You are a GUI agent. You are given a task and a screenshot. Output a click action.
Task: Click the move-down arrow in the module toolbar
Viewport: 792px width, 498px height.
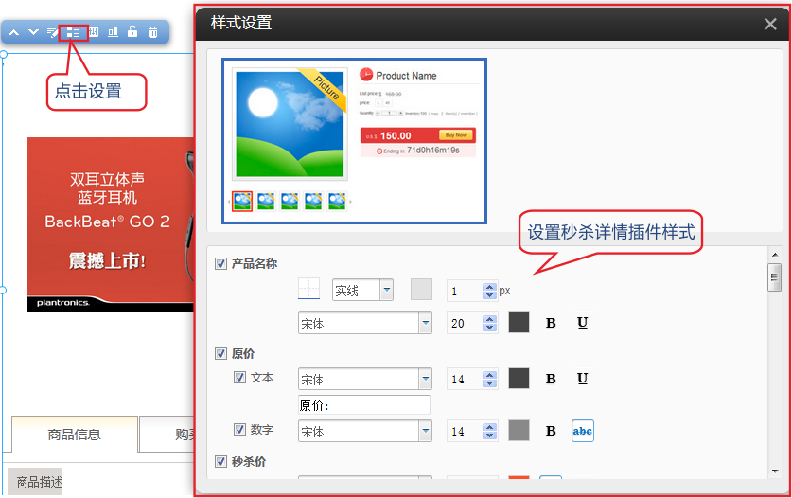pos(33,32)
